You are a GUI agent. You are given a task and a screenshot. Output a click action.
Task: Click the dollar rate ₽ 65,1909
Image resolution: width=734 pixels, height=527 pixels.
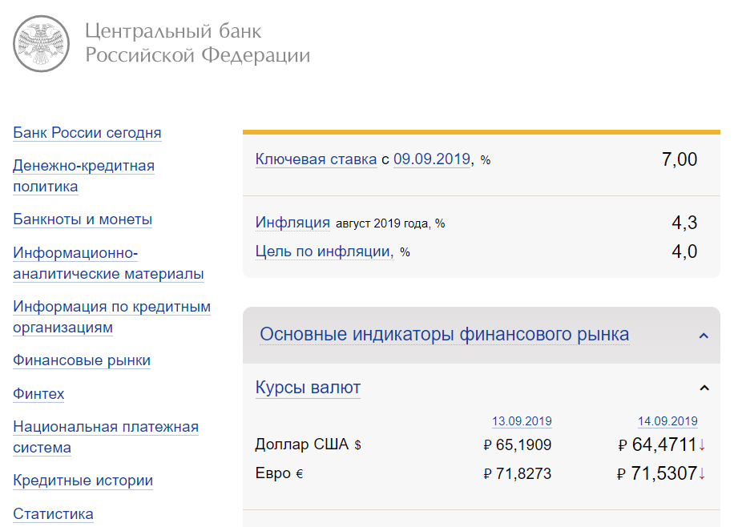[518, 445]
